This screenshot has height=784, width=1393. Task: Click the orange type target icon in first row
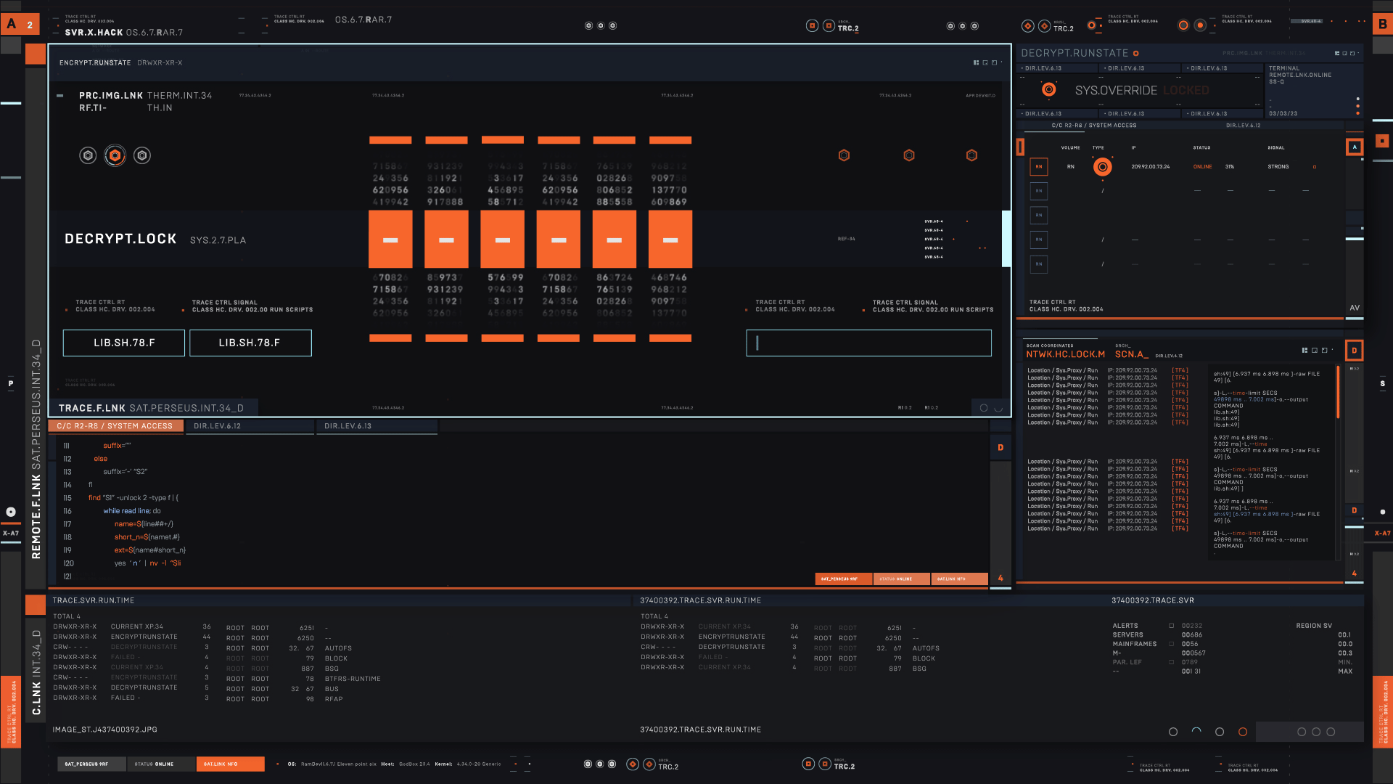1102,167
